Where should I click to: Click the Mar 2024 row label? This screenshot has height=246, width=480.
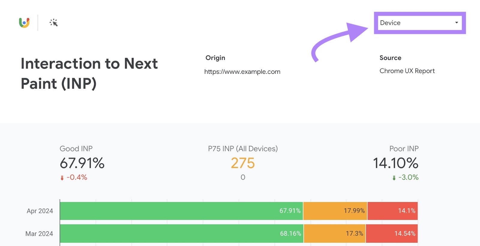pos(39,233)
